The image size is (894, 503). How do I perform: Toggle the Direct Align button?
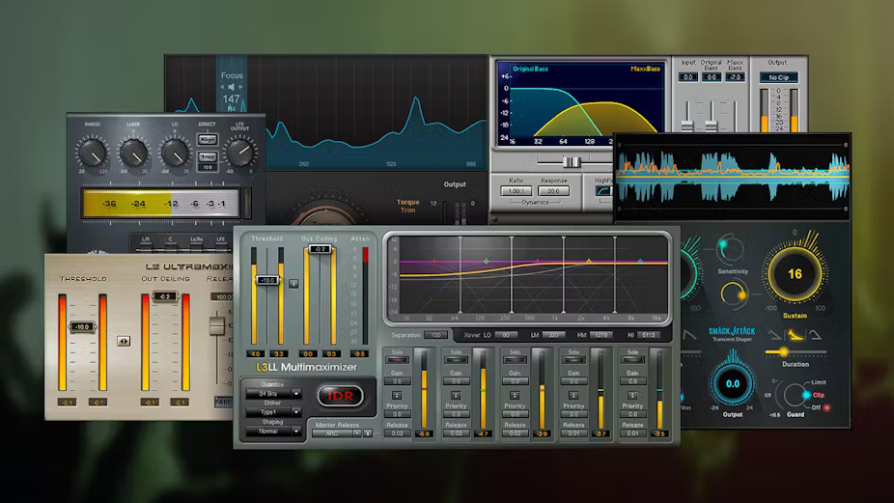(x=207, y=139)
